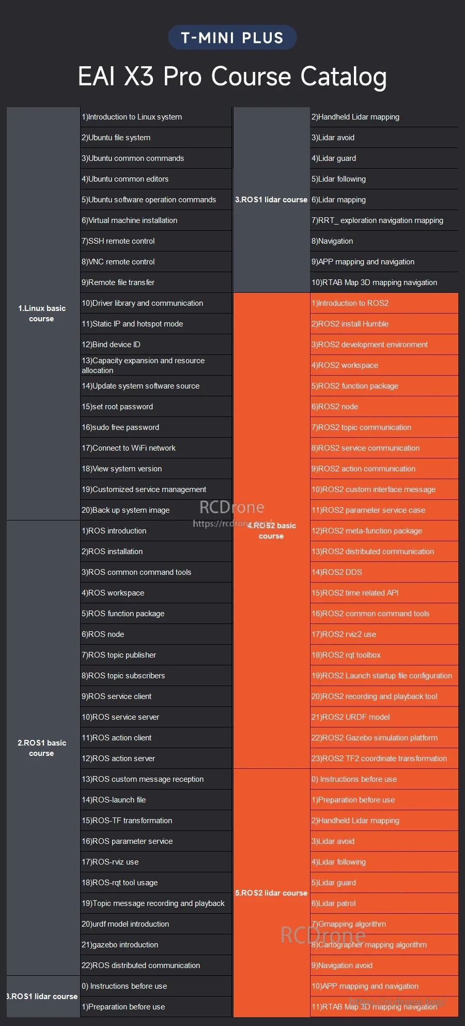
Task: Select Capacity expansion and resource allocation row
Action: (x=156, y=365)
